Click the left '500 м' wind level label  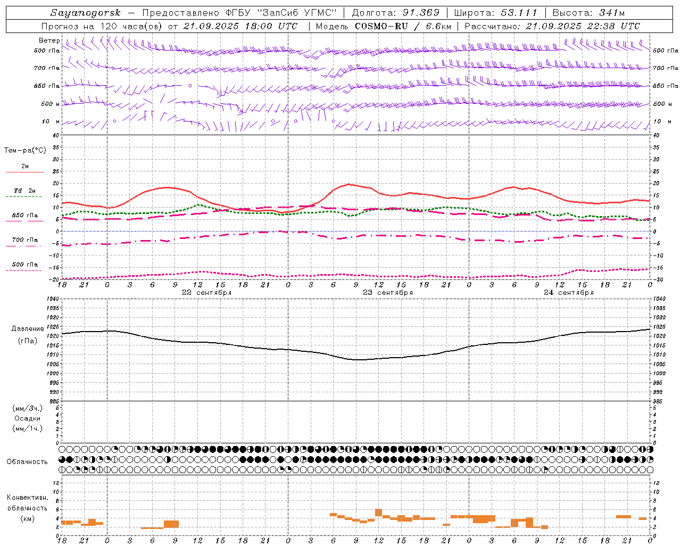pyautogui.click(x=51, y=104)
